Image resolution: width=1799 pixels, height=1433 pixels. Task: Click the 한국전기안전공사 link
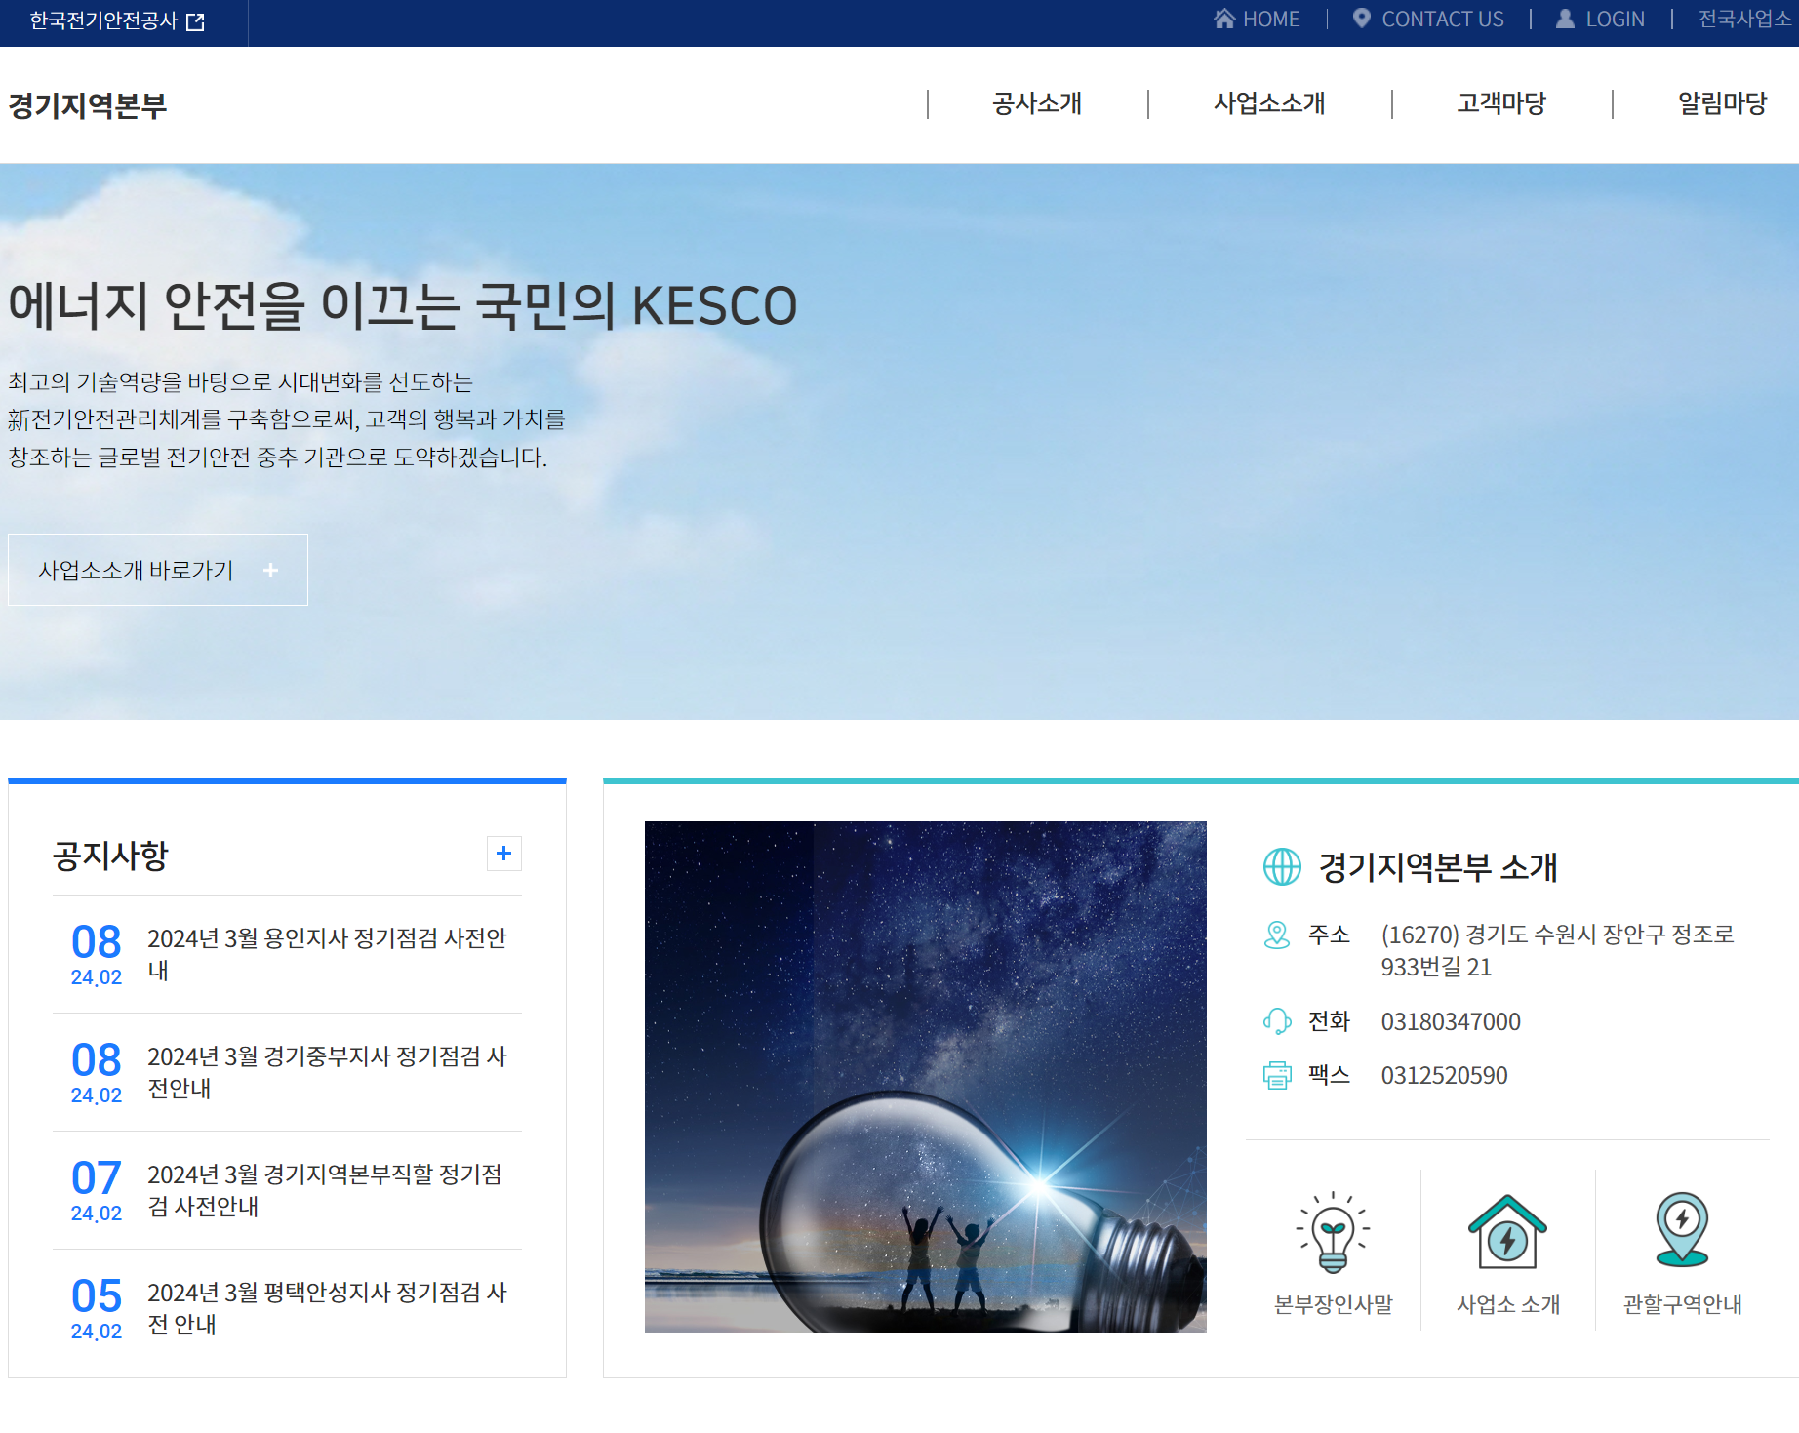pyautogui.click(x=103, y=20)
